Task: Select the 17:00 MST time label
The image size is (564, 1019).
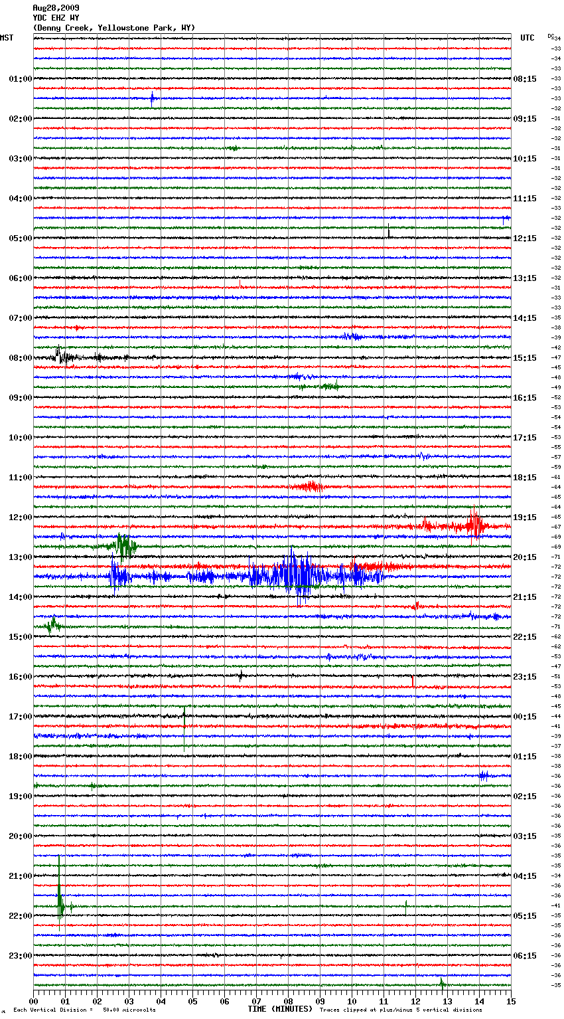Action: pos(21,717)
